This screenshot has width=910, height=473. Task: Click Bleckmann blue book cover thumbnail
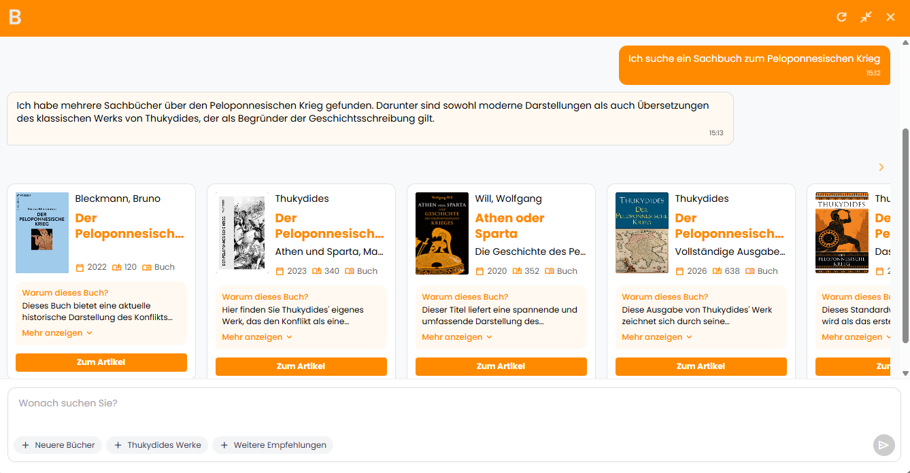(42, 232)
